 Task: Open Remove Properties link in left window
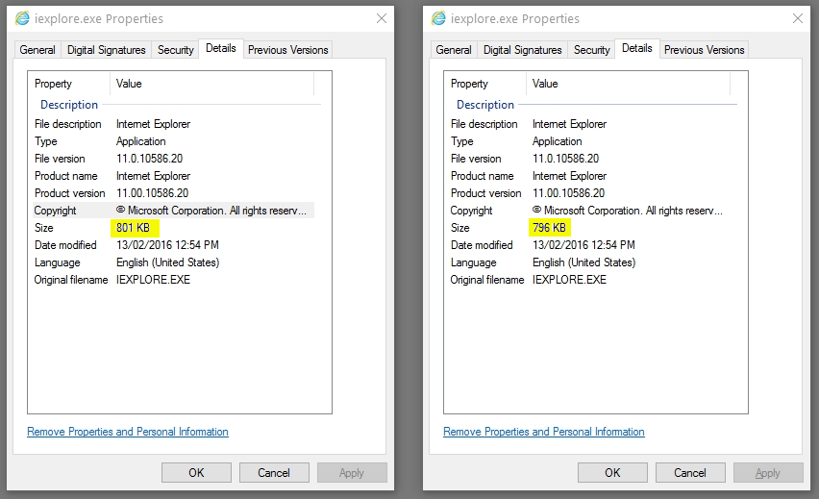tap(128, 432)
